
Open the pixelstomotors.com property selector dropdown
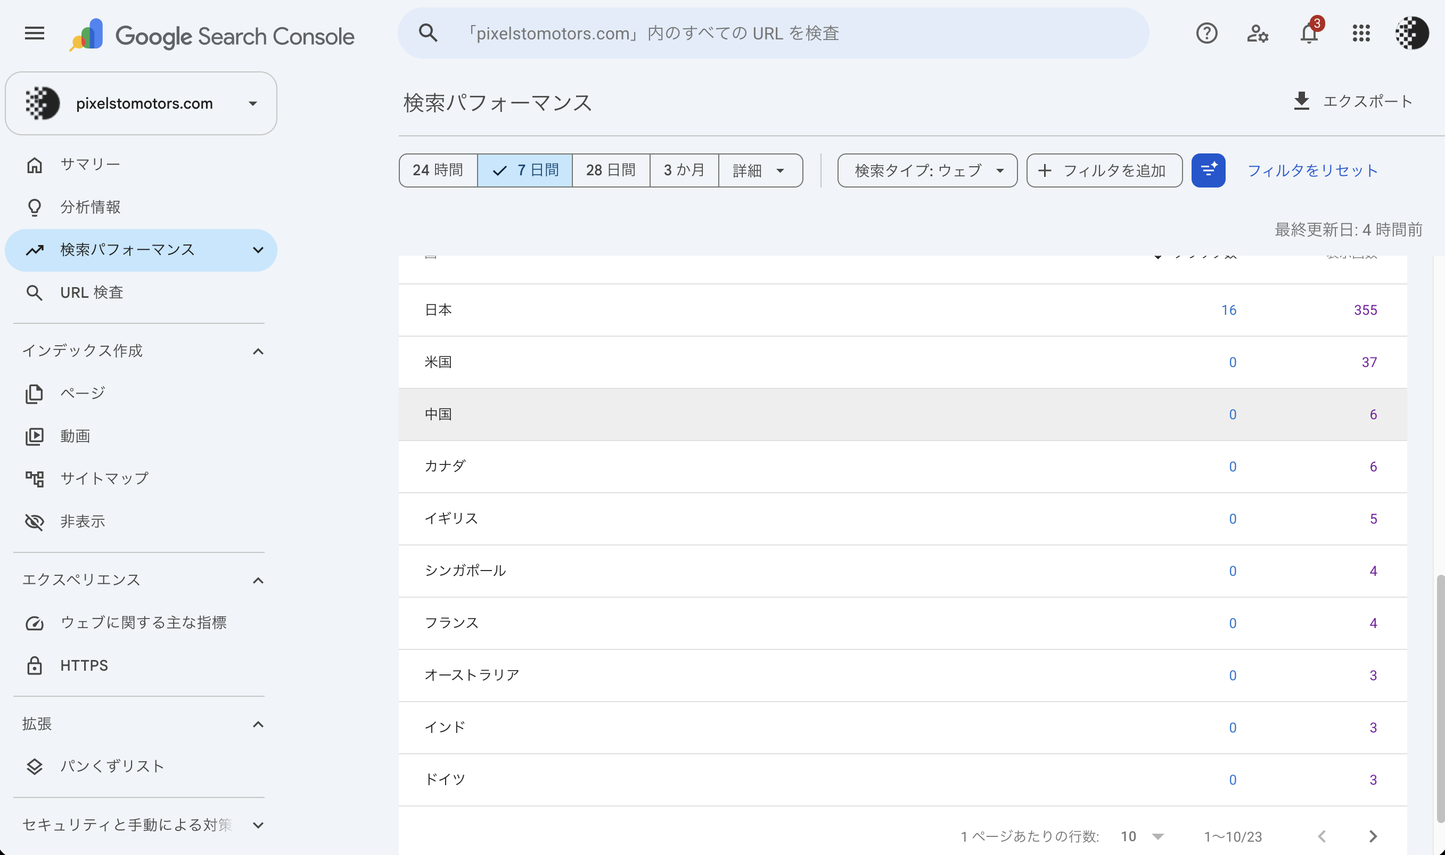[141, 104]
